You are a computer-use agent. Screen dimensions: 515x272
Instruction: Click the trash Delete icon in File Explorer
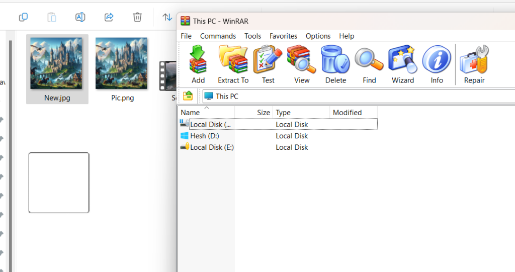(137, 17)
